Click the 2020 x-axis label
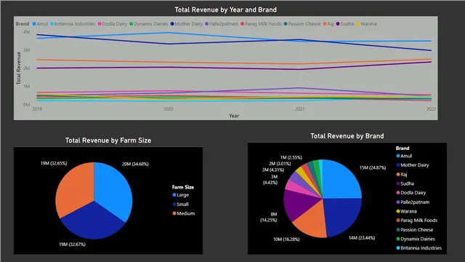This screenshot has width=465, height=262. (x=169, y=109)
